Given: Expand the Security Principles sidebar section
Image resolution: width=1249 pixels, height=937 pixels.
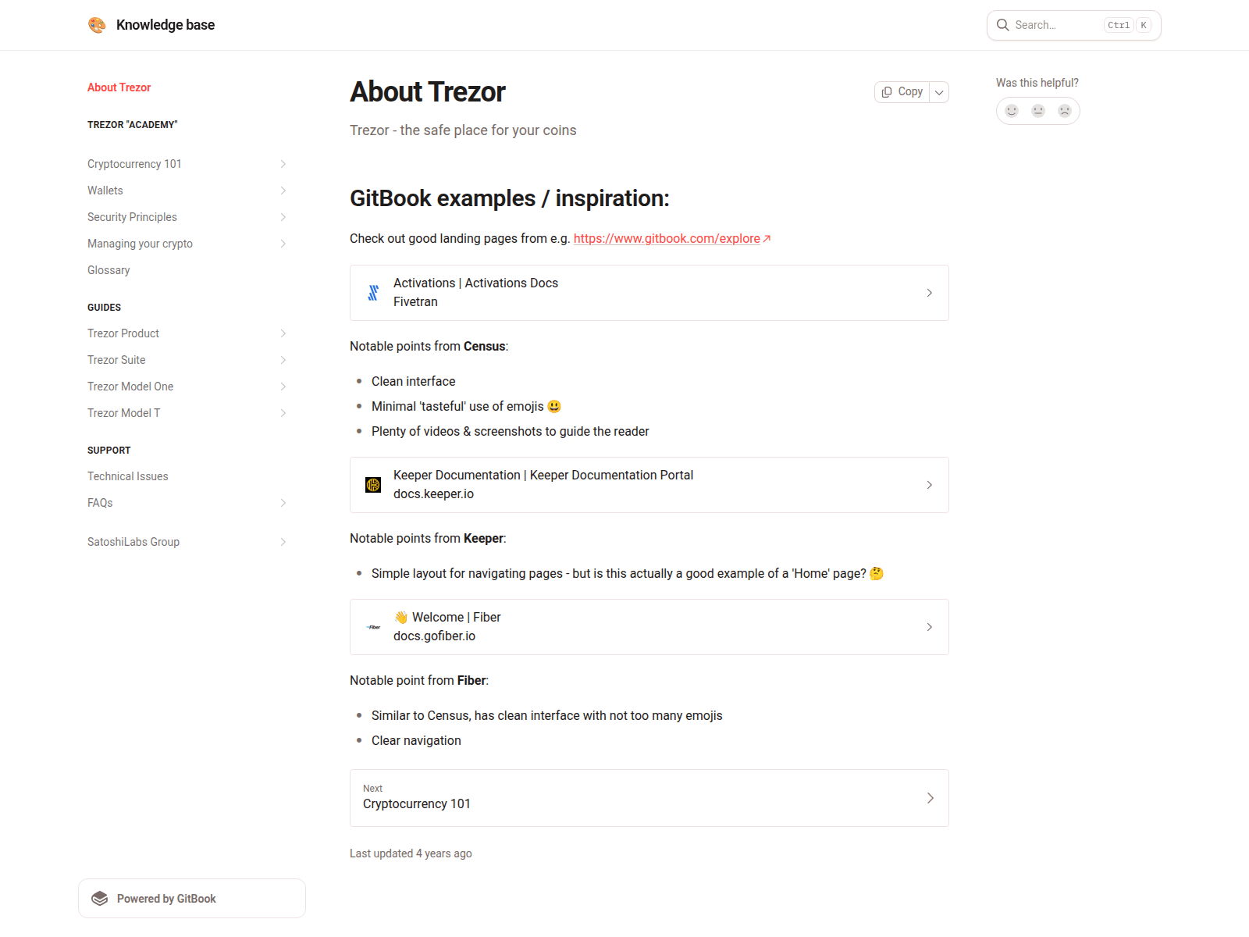Looking at the screenshot, I should [x=283, y=217].
